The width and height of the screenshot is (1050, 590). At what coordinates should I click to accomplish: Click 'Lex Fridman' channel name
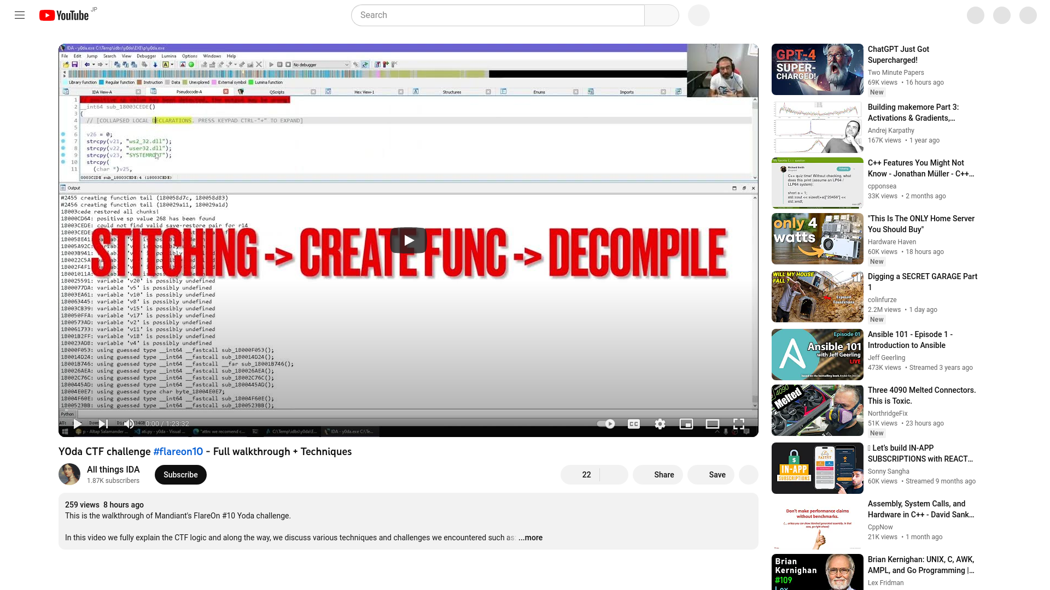tap(885, 583)
